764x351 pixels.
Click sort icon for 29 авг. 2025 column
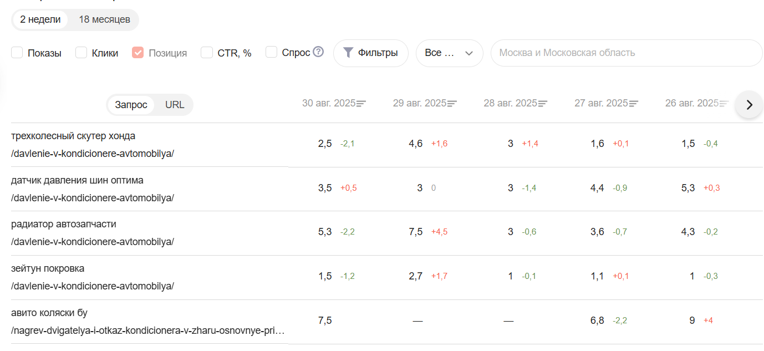[x=452, y=104]
